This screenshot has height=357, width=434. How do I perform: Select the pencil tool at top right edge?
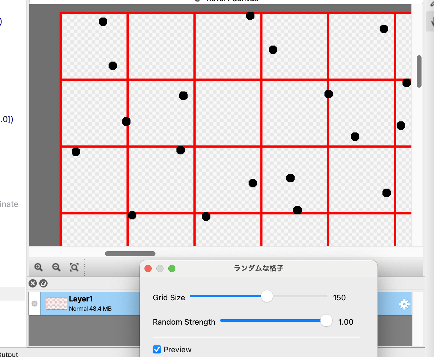tap(432, 3)
